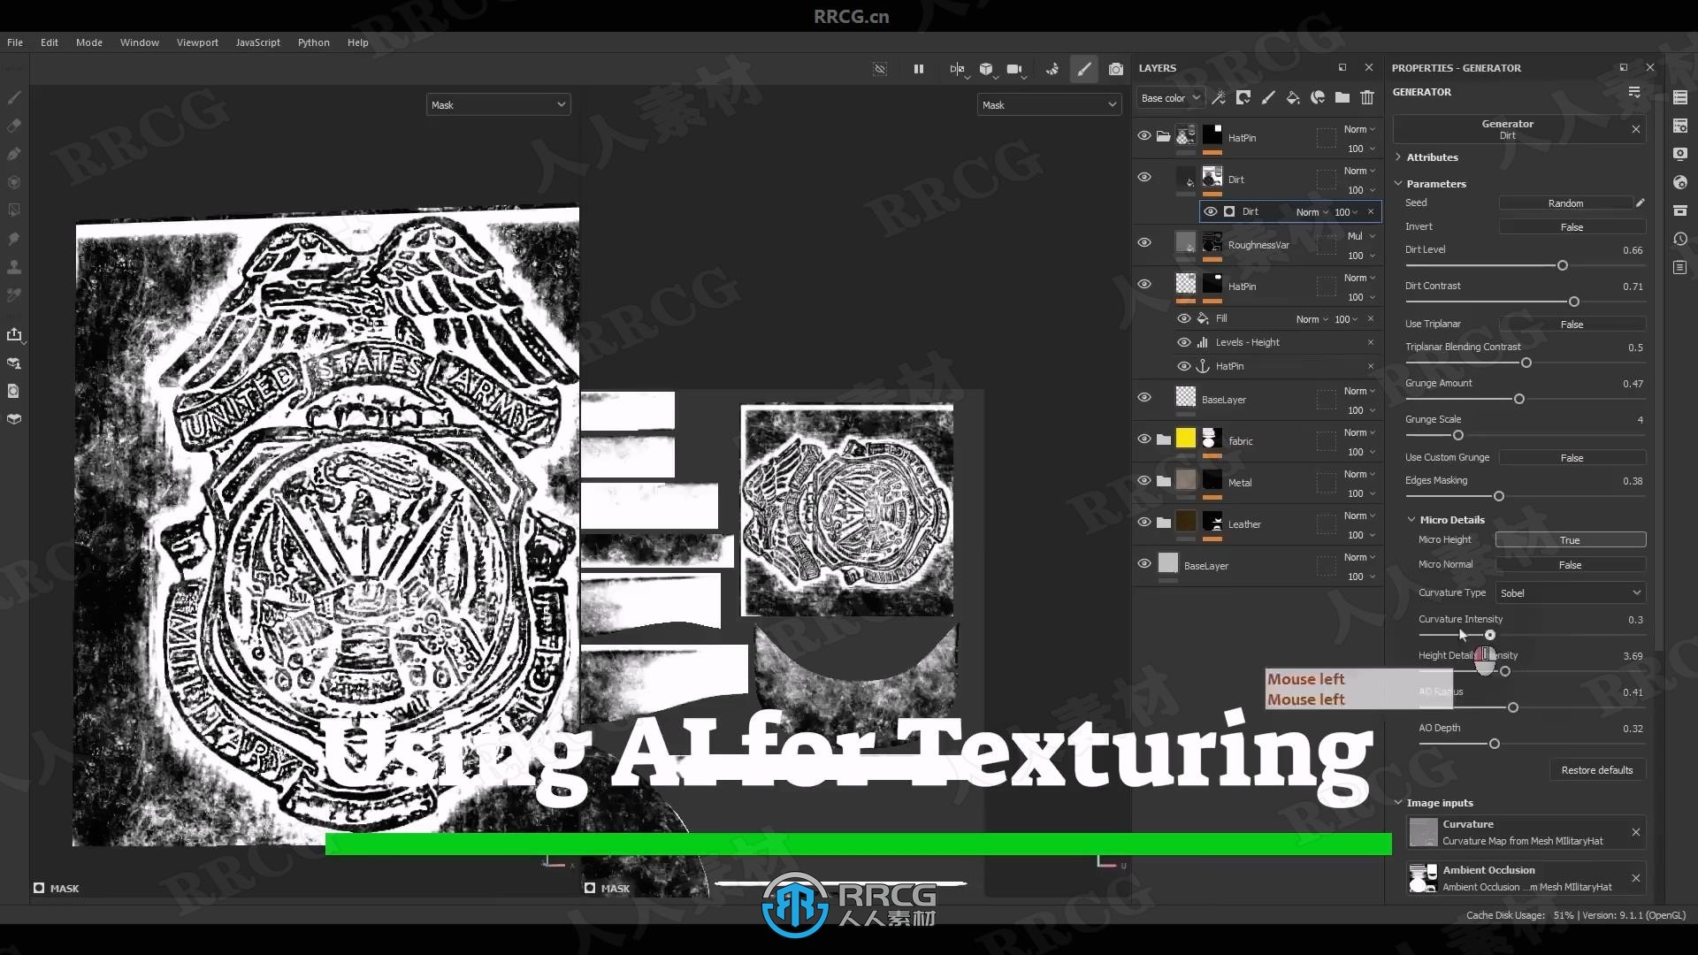This screenshot has height=955, width=1698.
Task: Select the Projection tool
Action: [14, 154]
